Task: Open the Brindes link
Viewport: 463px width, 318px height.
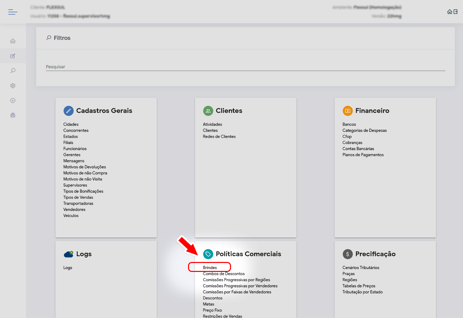Action: [x=210, y=267]
